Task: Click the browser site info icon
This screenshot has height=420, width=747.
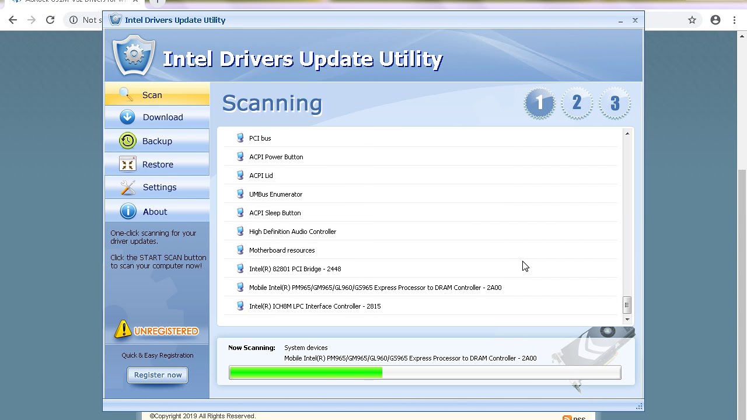Action: 74,20
